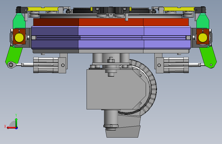Image resolution: width=222 pixels, height=144 pixels.
Task: Pick the upper purple clamp body
Action: tap(111, 31)
